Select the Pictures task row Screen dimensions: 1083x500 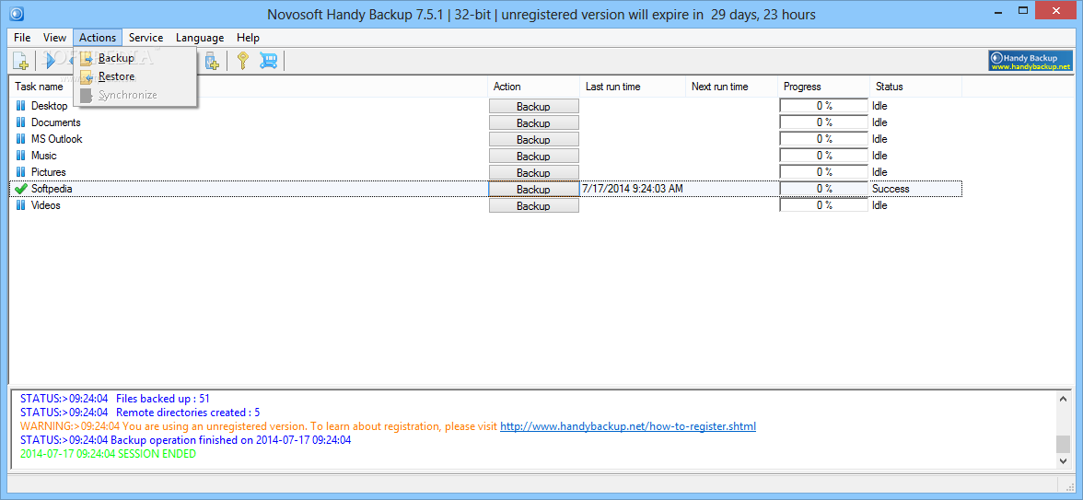click(x=484, y=172)
